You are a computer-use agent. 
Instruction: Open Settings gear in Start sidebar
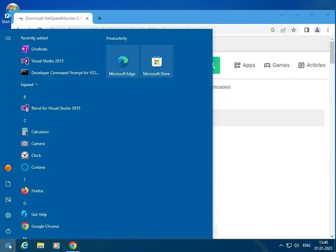click(8, 215)
